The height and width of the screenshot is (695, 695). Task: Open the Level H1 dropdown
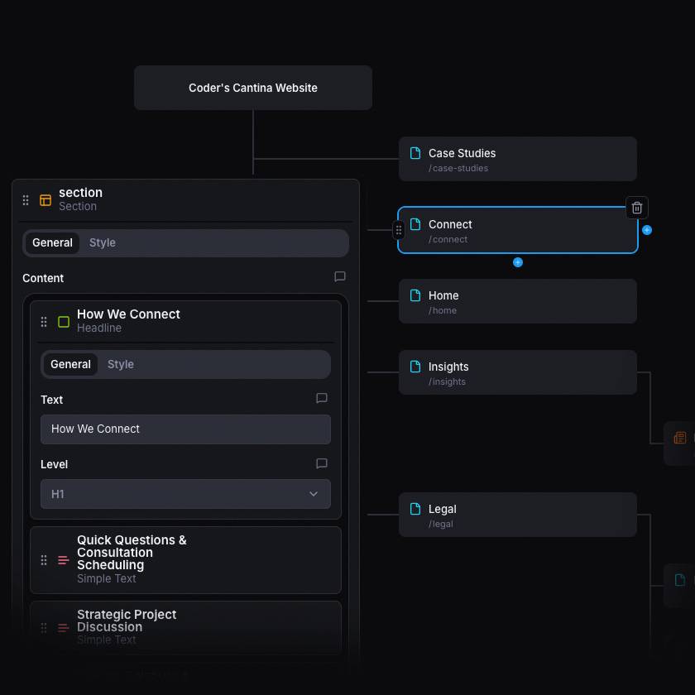(x=185, y=494)
